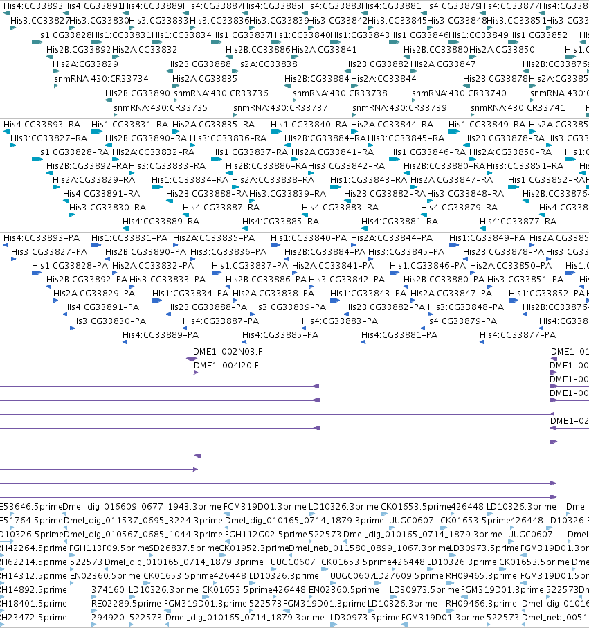Select the His4:CG33881-RA transcript label
The width and height of the screenshot is (589, 628).
point(399,222)
